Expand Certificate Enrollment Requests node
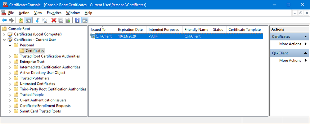This screenshot has height=124, width=310. (10, 106)
